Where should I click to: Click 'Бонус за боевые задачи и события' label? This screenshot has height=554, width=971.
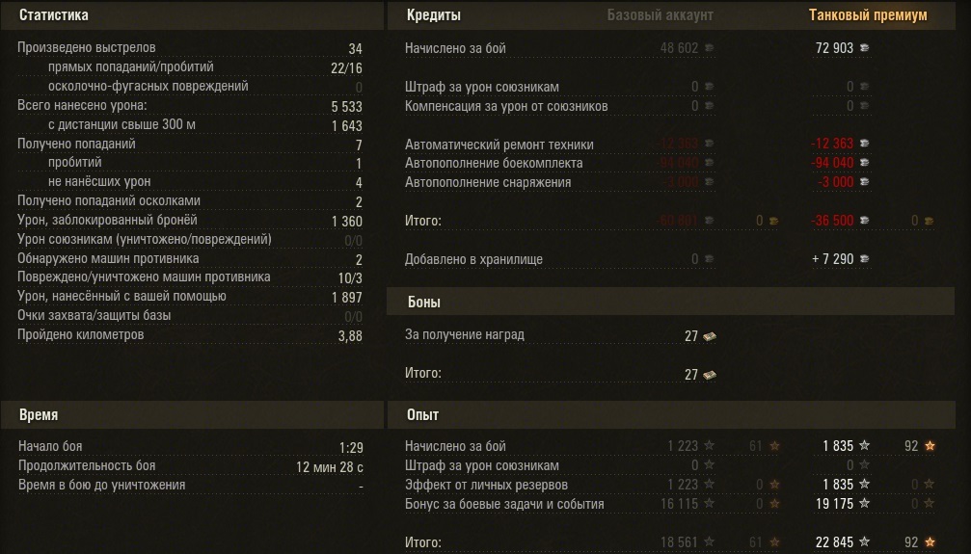pos(504,504)
